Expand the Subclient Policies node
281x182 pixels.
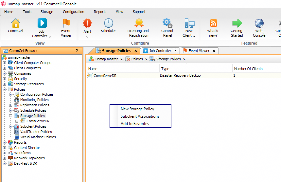(x=11, y=126)
